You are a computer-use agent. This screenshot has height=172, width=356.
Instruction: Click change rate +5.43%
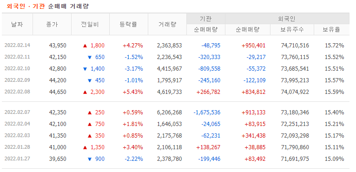pos(133,92)
